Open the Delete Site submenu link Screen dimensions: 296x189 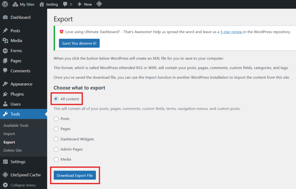pyautogui.click(x=12, y=150)
